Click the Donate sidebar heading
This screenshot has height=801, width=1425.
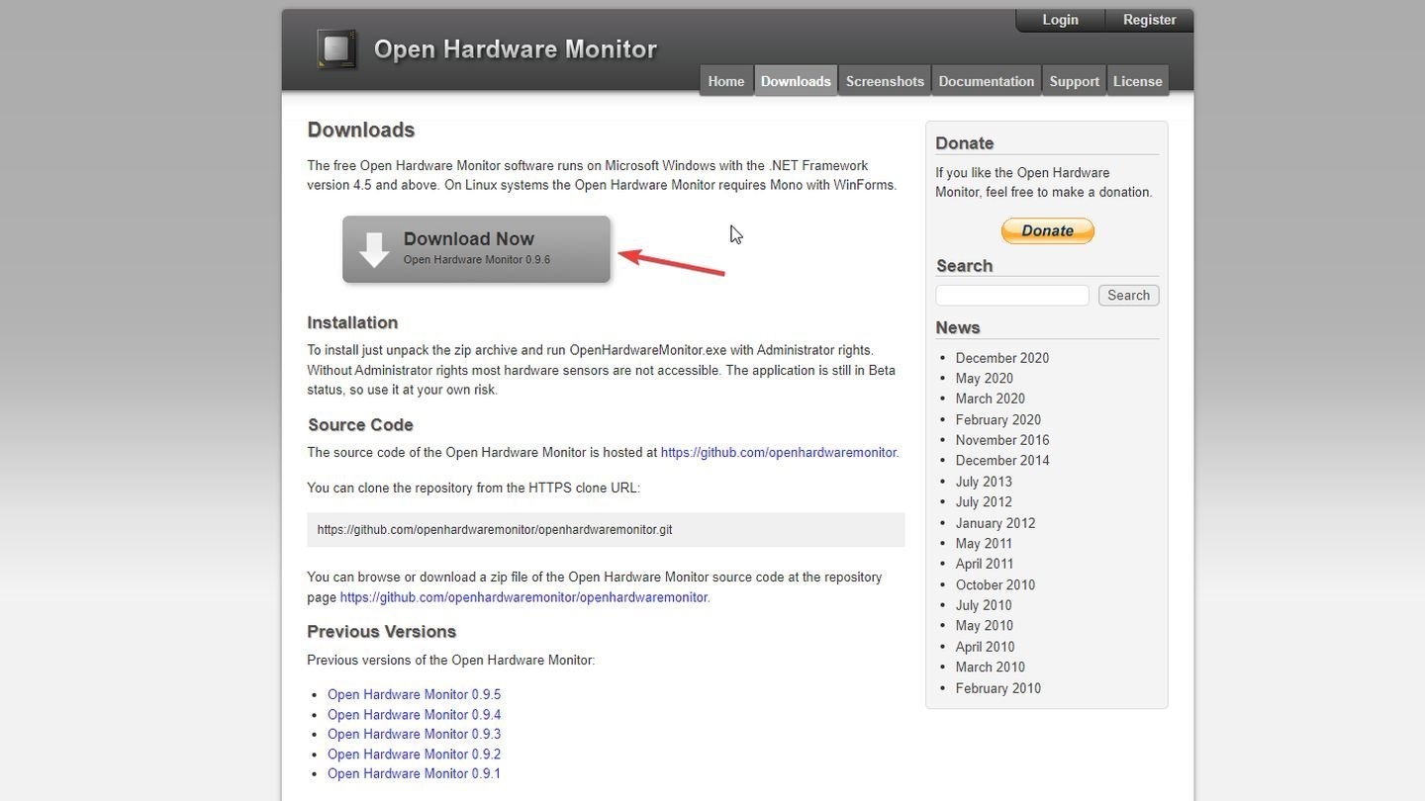(x=964, y=143)
